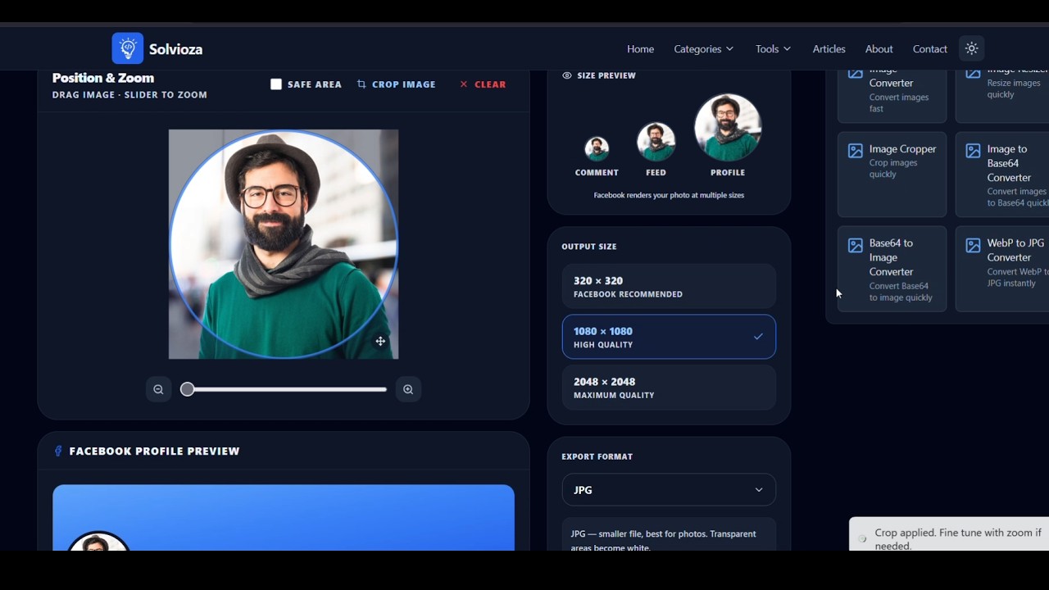This screenshot has height=590, width=1049.
Task: Click the crop icon beside Crop Image
Action: point(361,84)
